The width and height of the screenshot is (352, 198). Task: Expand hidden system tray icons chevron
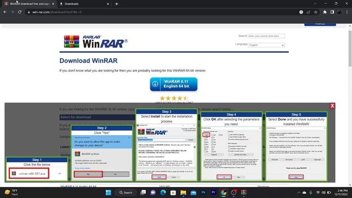(299, 193)
